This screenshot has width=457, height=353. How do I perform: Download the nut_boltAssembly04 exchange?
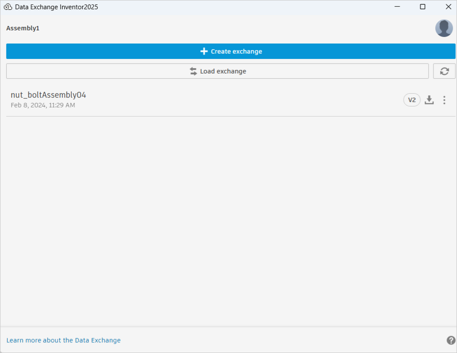click(429, 100)
